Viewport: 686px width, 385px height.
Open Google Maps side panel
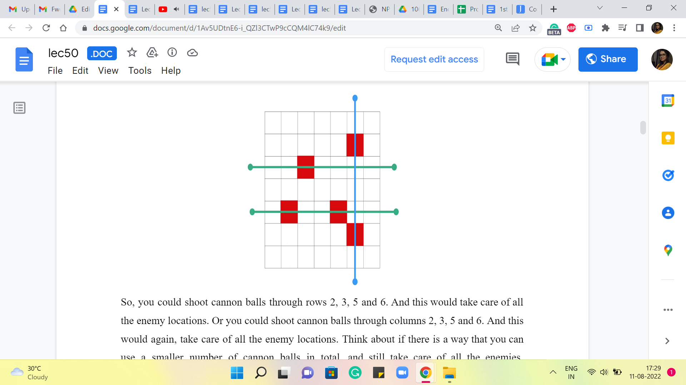coord(668,250)
